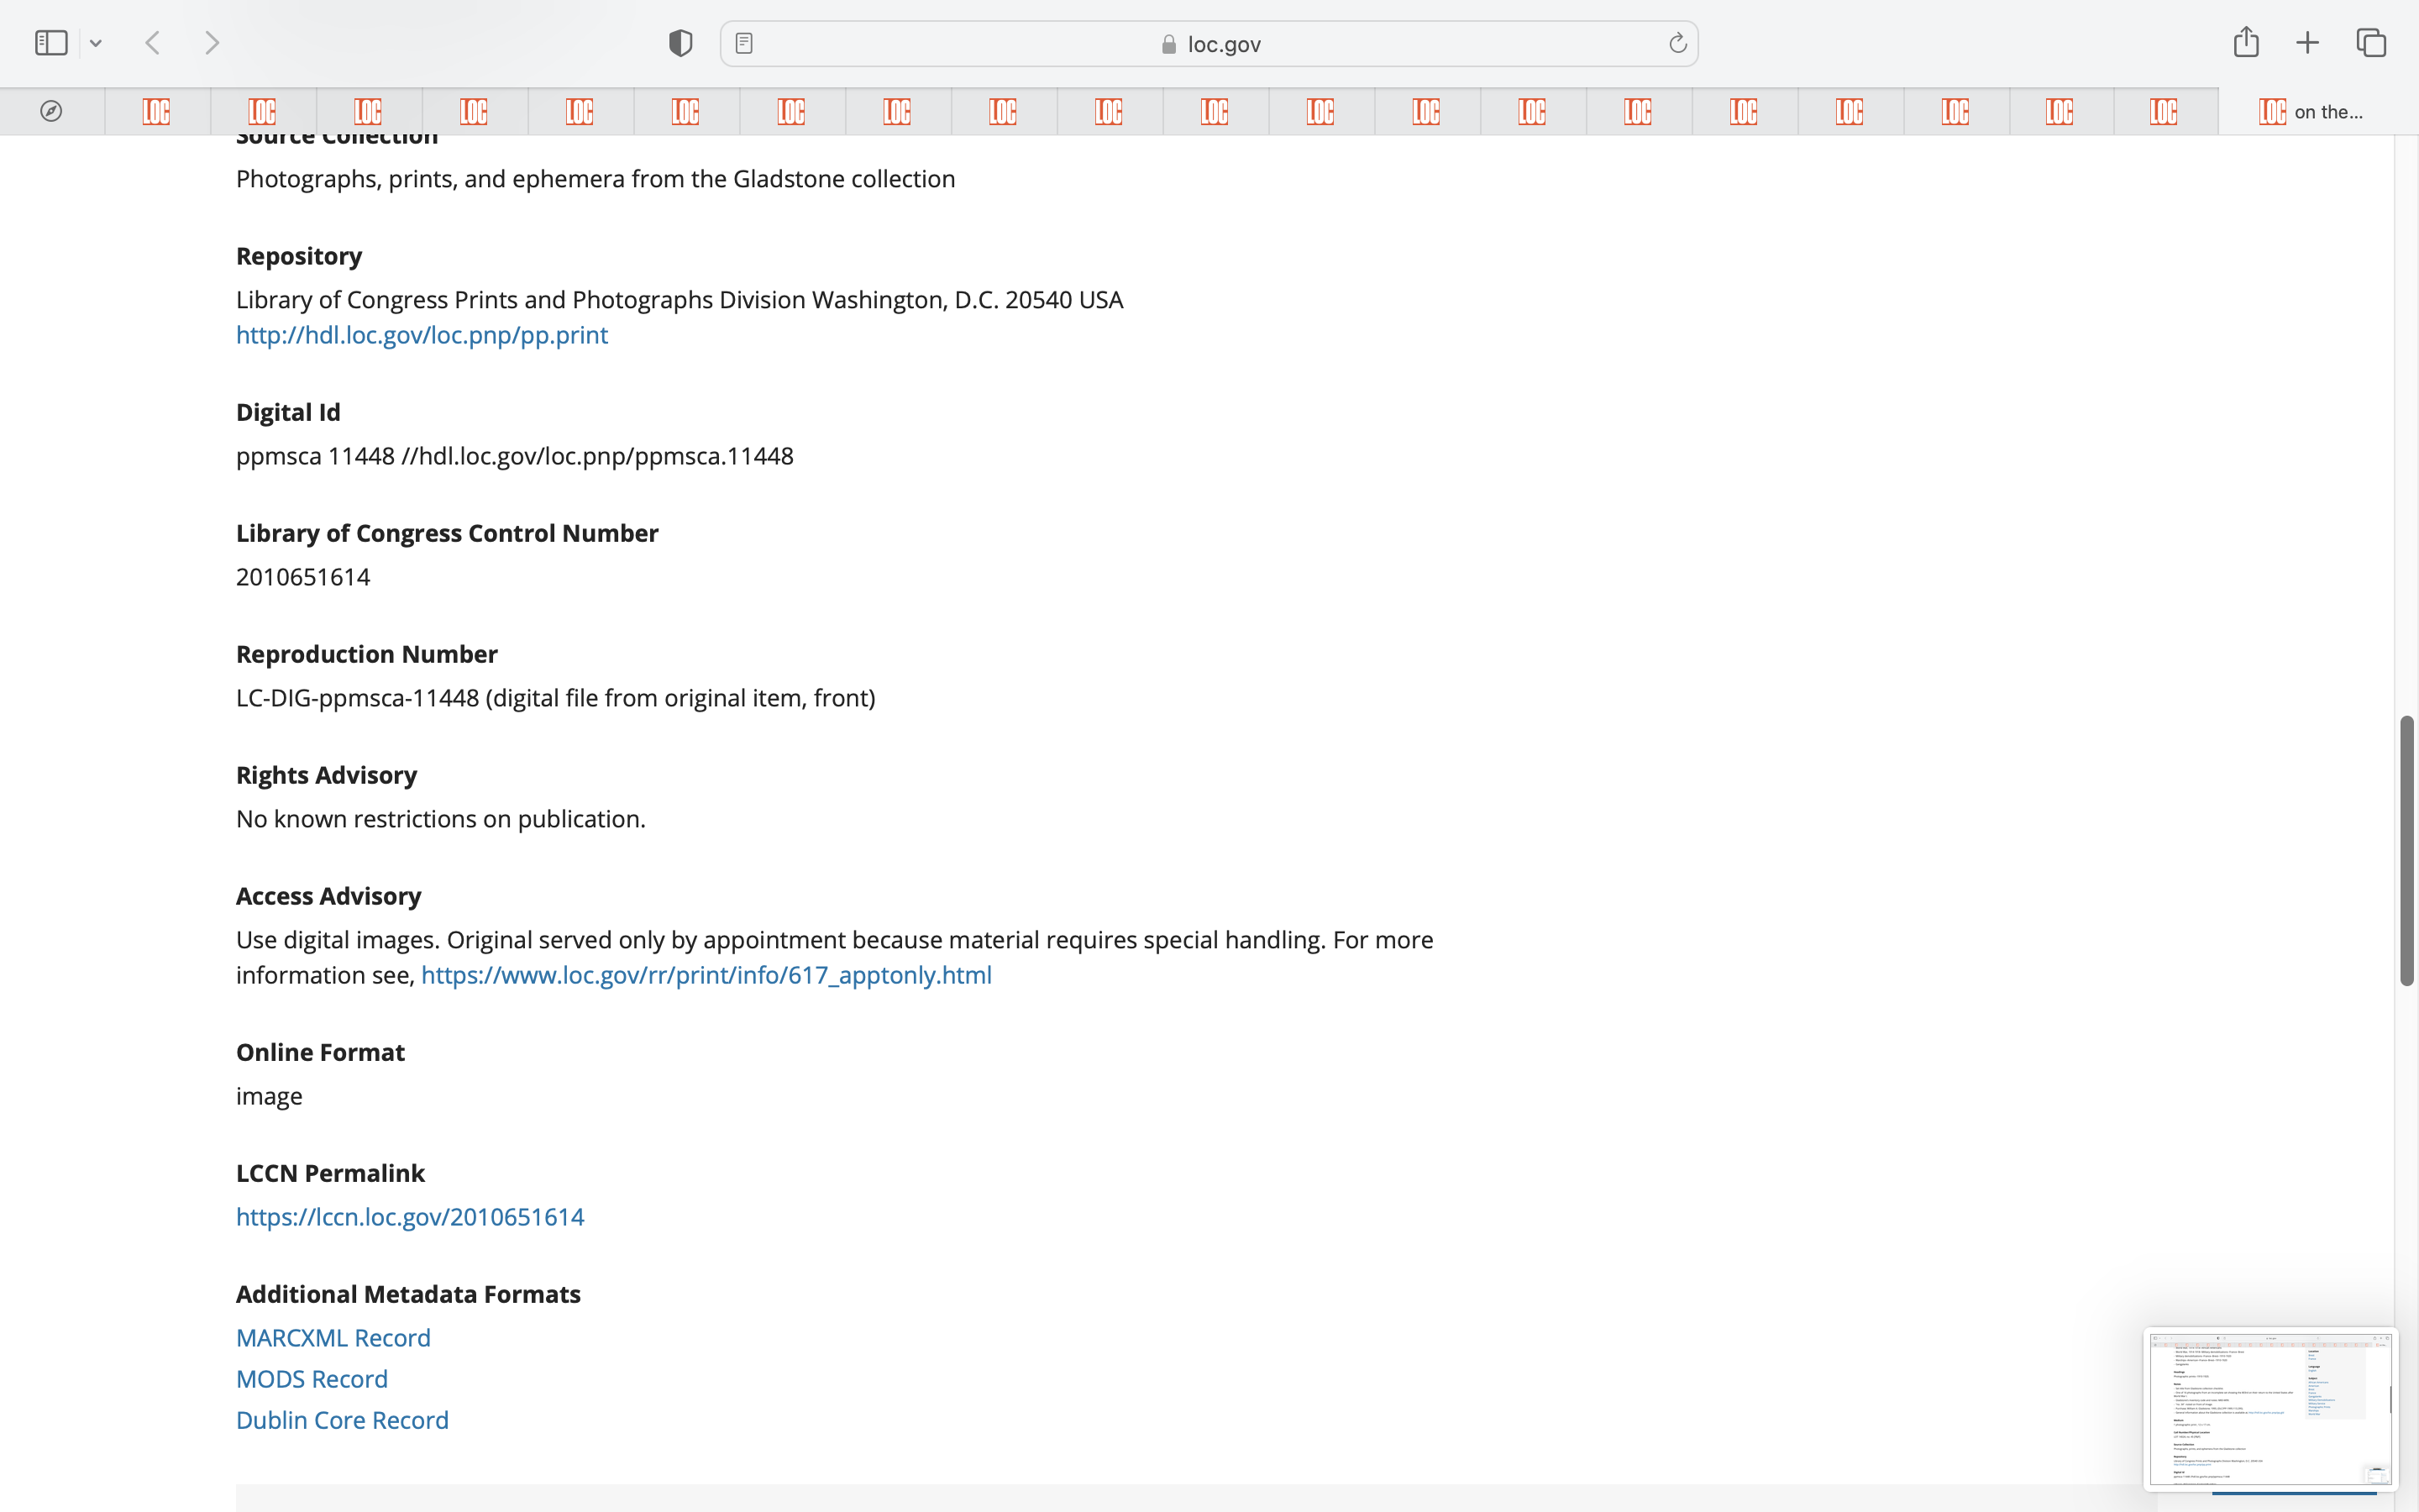
Task: Toggle the Safari sidebar icon
Action: pyautogui.click(x=51, y=43)
